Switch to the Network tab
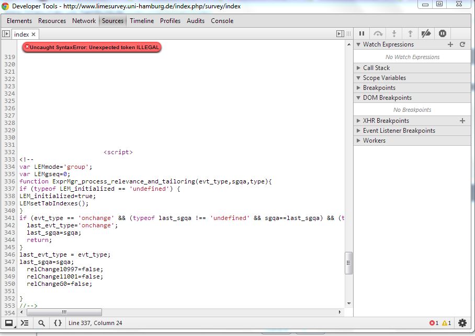 [84, 21]
